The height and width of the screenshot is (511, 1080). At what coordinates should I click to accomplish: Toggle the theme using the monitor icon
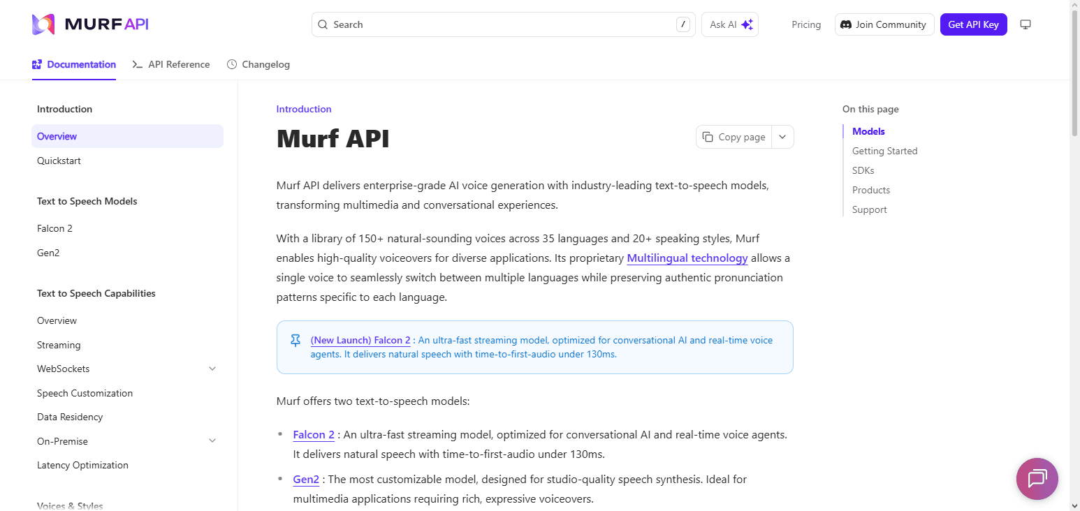pyautogui.click(x=1026, y=24)
